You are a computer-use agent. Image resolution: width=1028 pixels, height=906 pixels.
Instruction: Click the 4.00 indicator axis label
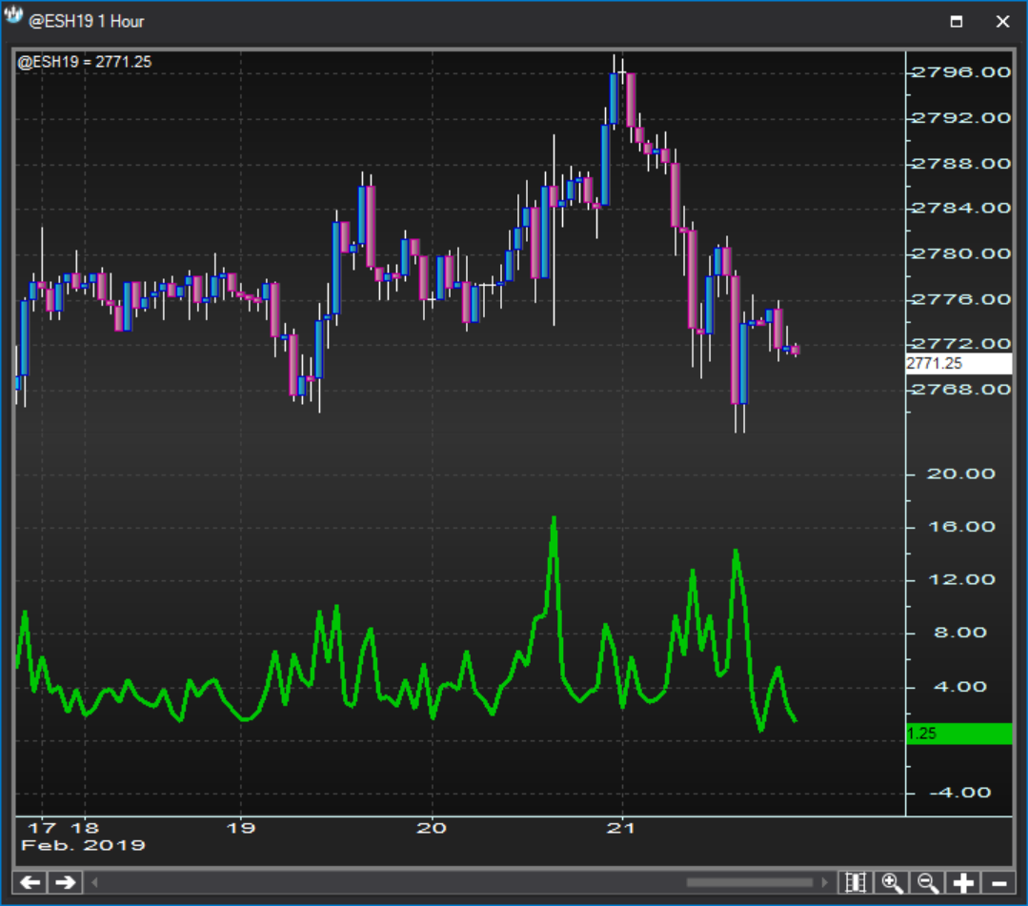click(959, 687)
